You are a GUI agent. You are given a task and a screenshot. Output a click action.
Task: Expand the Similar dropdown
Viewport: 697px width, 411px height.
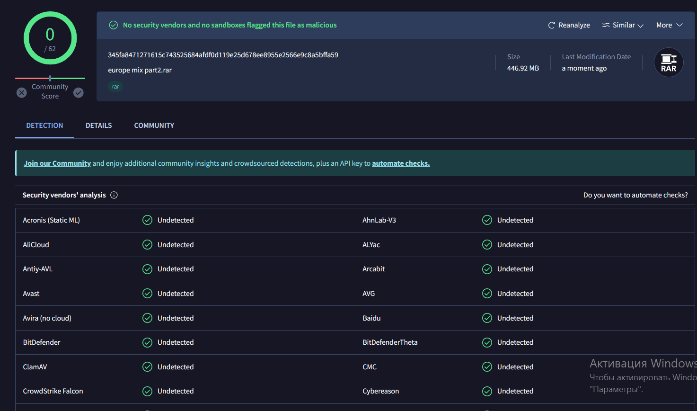point(623,25)
